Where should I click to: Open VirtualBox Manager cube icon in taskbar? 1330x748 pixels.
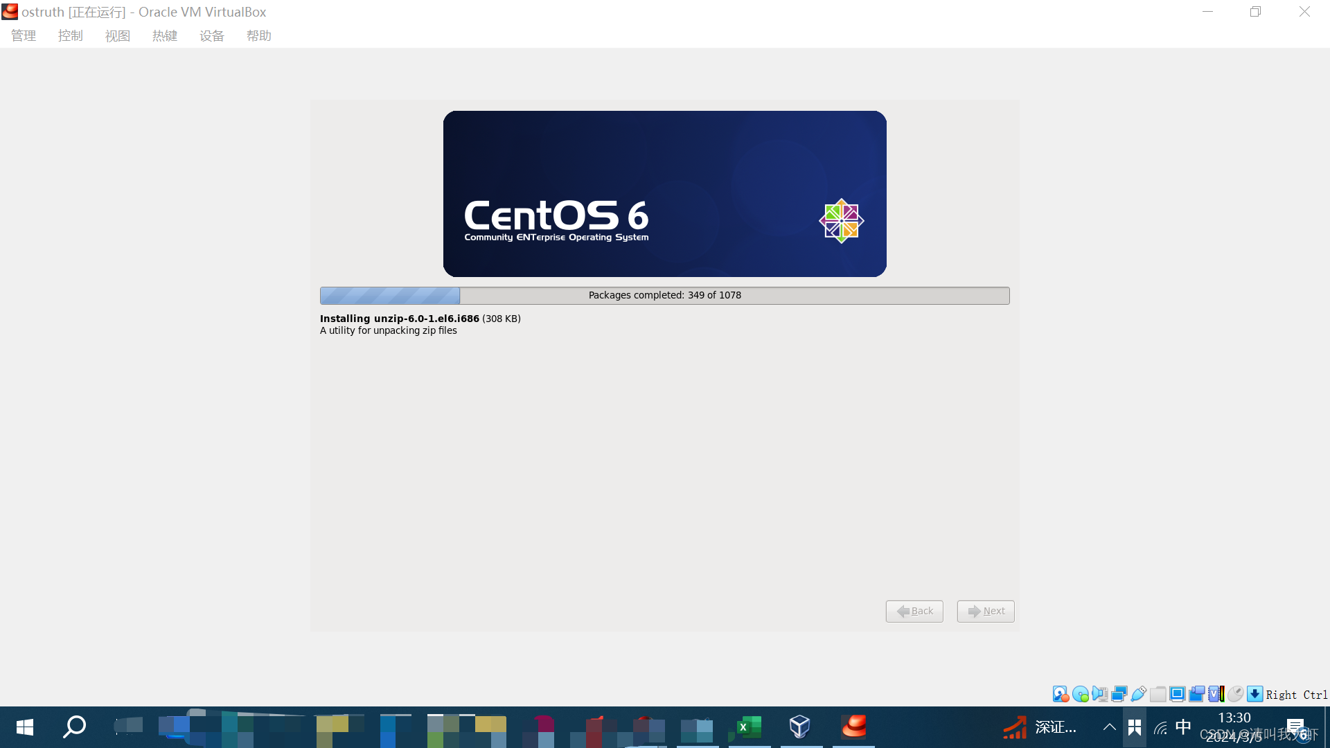800,727
